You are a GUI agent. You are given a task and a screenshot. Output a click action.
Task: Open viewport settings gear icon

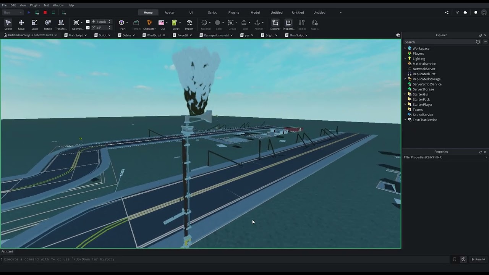[398, 35]
